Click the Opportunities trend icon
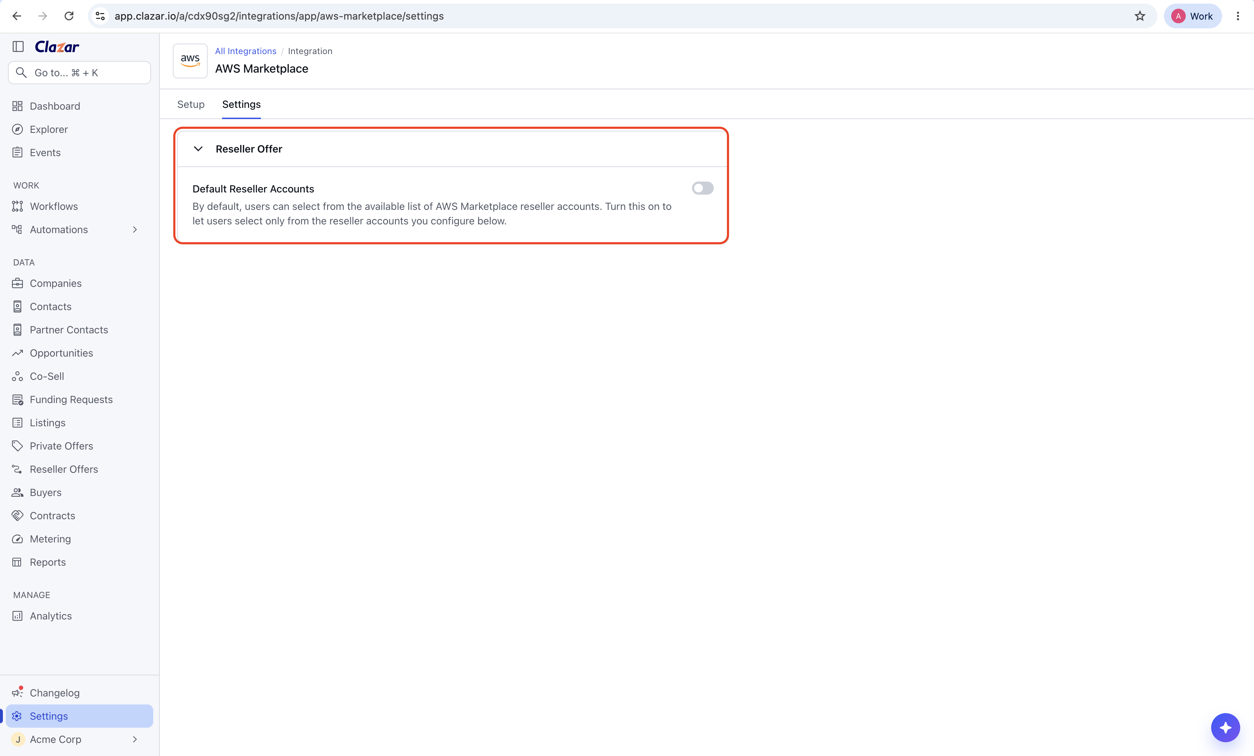The width and height of the screenshot is (1254, 756). (17, 353)
